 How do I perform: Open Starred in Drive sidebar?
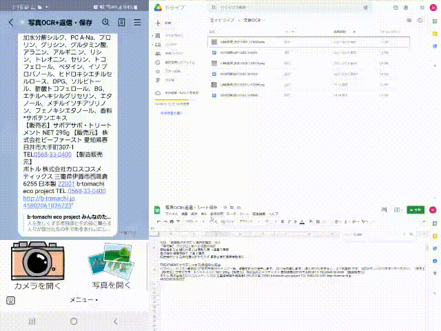point(169,72)
